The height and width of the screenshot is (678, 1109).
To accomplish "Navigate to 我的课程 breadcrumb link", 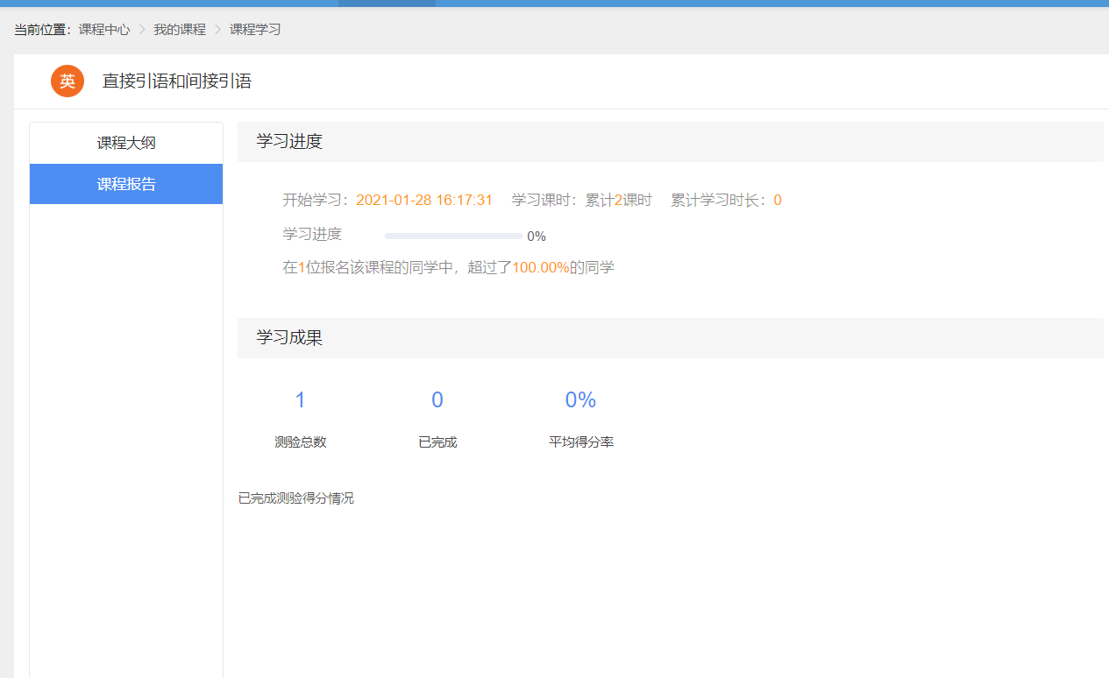I will point(180,30).
